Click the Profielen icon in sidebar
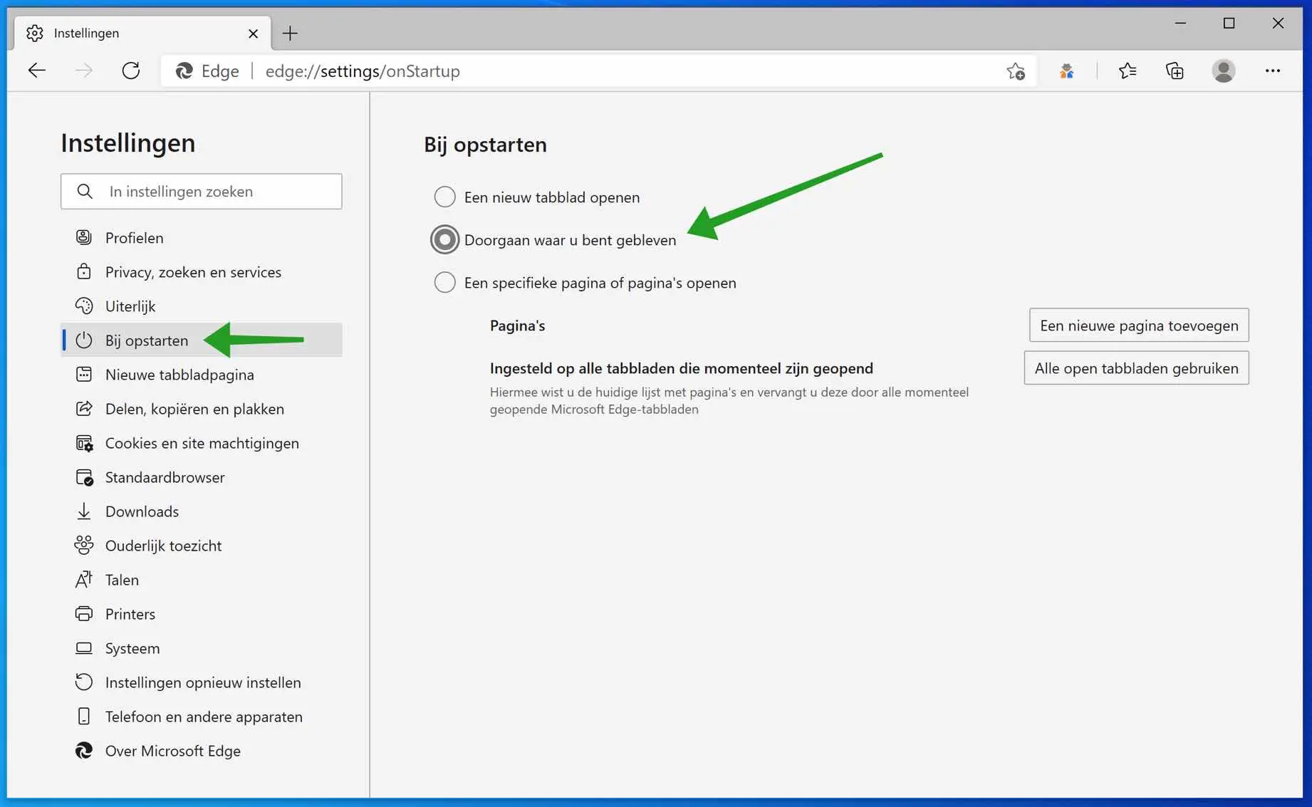Image resolution: width=1312 pixels, height=807 pixels. click(84, 237)
